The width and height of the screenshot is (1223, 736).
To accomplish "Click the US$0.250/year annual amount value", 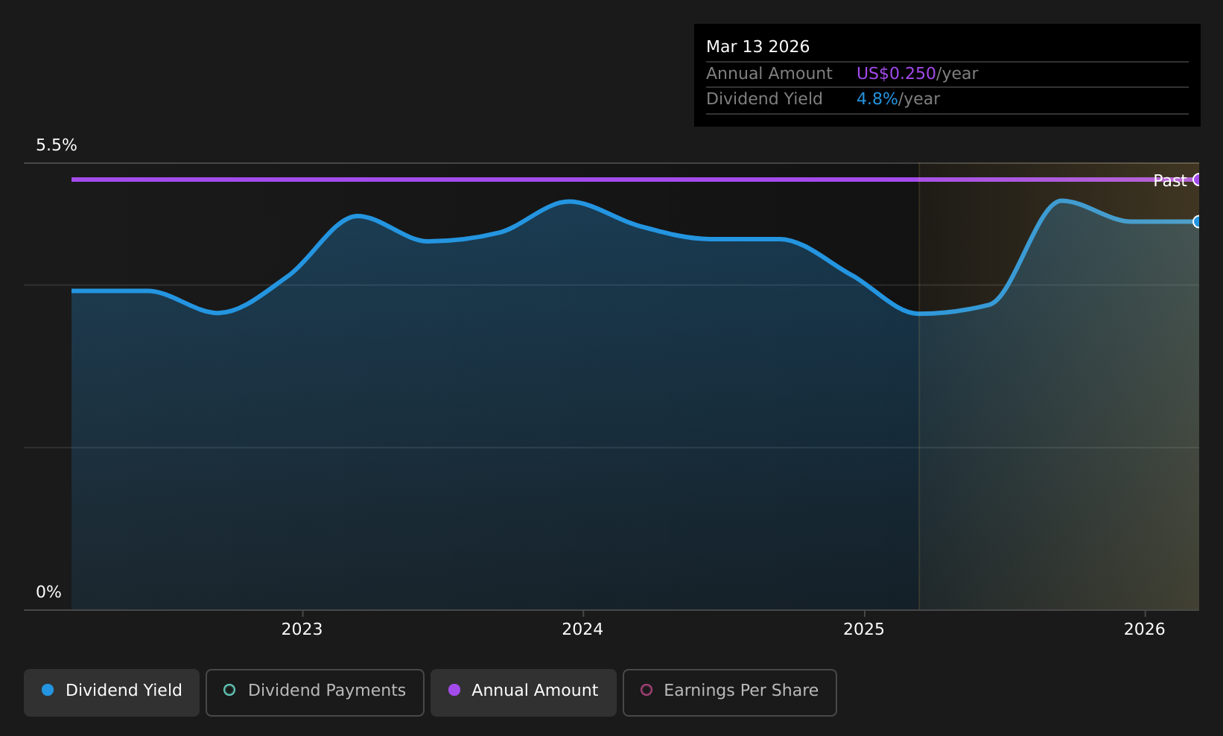I will pos(917,74).
